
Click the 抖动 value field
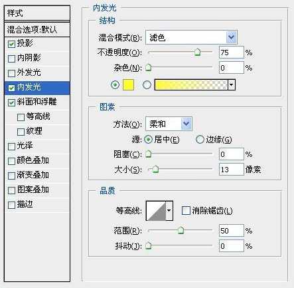[232, 246]
